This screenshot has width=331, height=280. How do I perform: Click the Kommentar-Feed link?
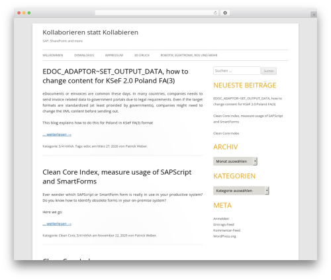pos(226,230)
